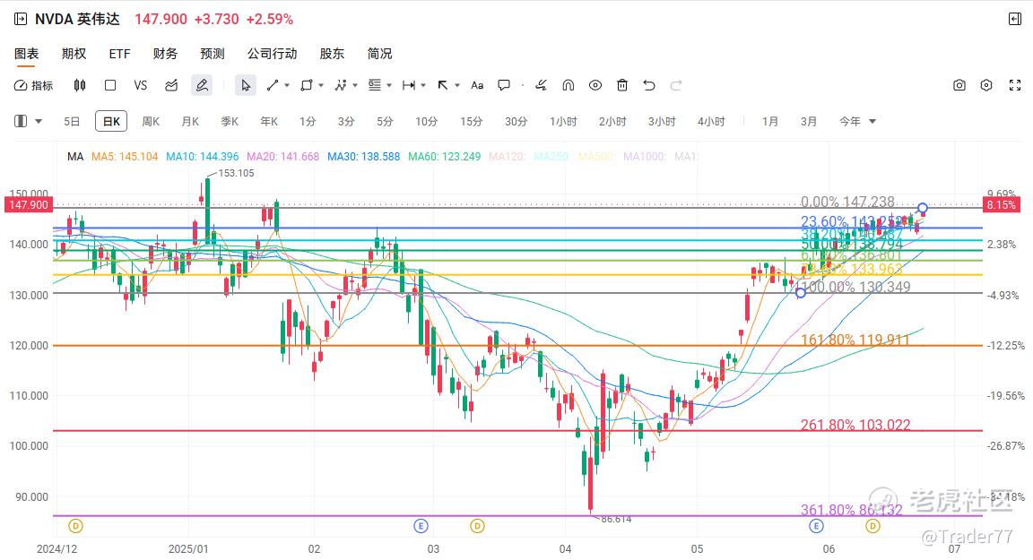Switch to the 财务 tab
Viewport: 1033px width, 560px height.
165,54
